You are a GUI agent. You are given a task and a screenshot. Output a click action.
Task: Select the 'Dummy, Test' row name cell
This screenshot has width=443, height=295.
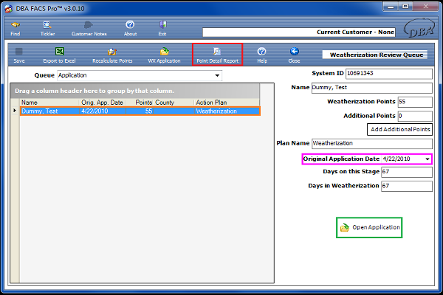[49, 111]
